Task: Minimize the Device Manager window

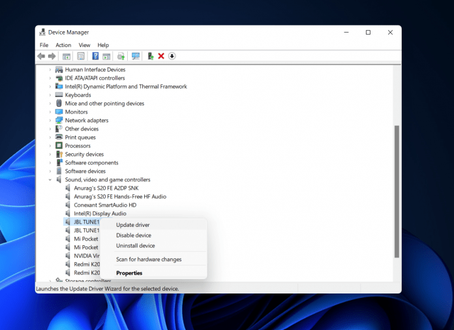Action: click(346, 33)
